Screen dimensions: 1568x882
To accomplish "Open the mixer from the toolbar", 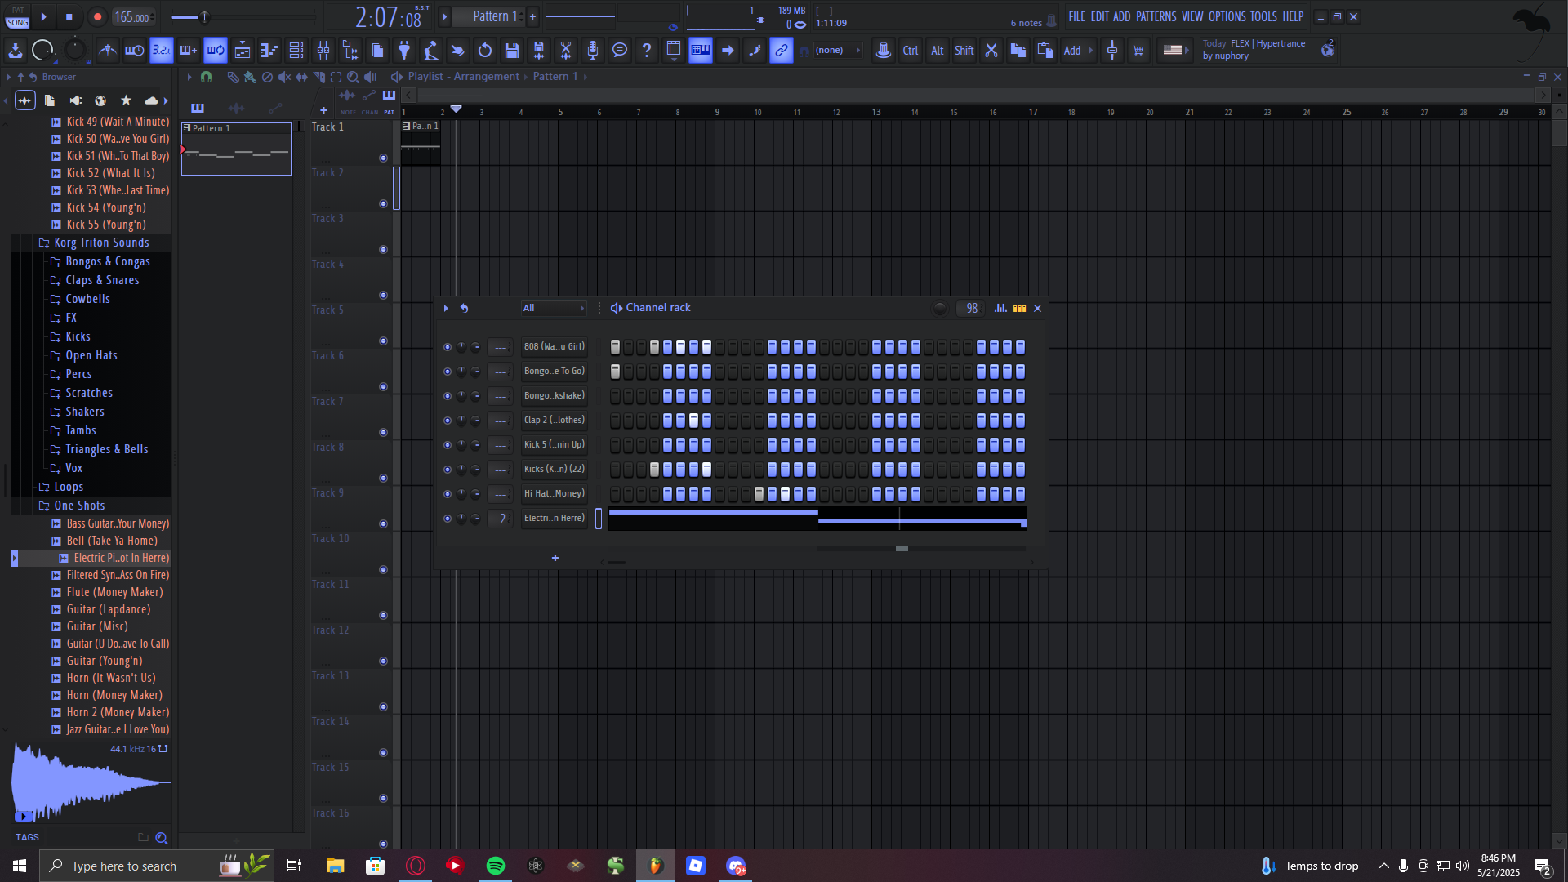I will click(323, 51).
